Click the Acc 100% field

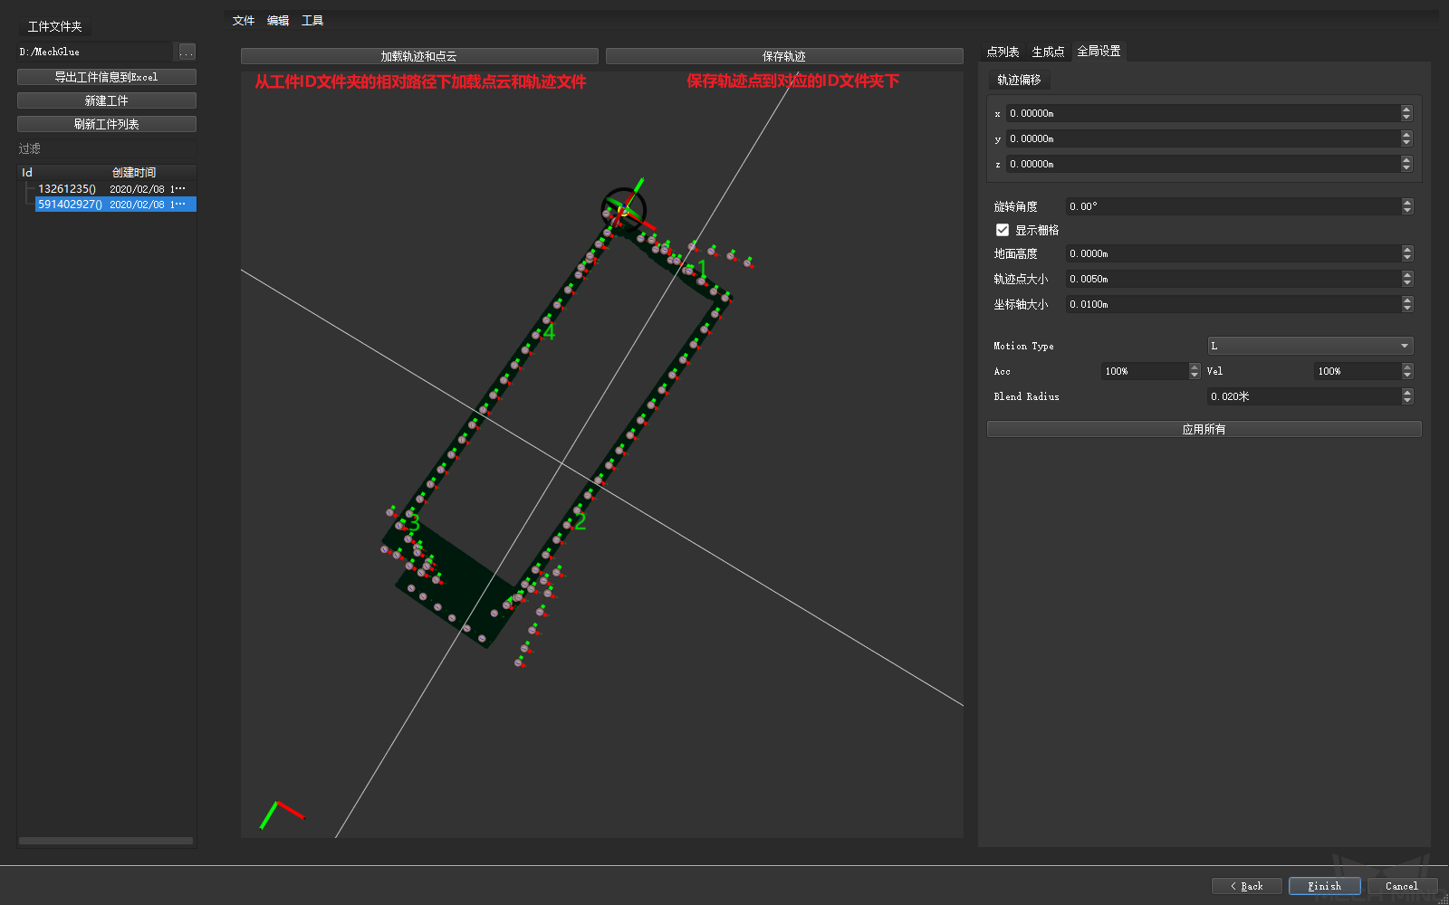pyautogui.click(x=1145, y=371)
